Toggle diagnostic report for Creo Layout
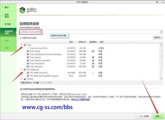This screenshot has height=120, width=165. pos(93,57)
